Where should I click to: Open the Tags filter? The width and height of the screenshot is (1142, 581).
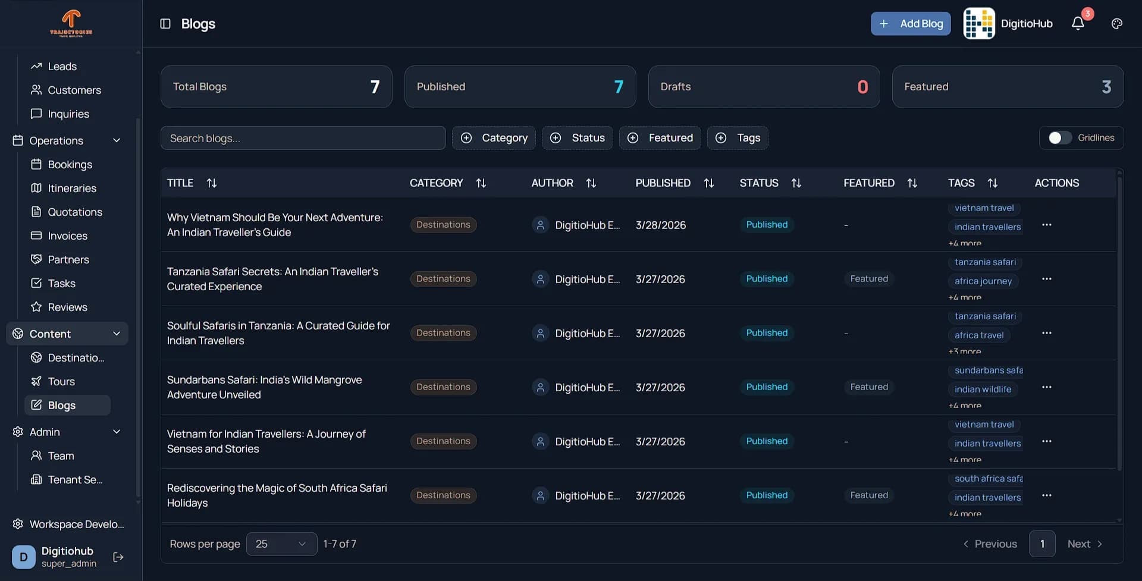[738, 138]
